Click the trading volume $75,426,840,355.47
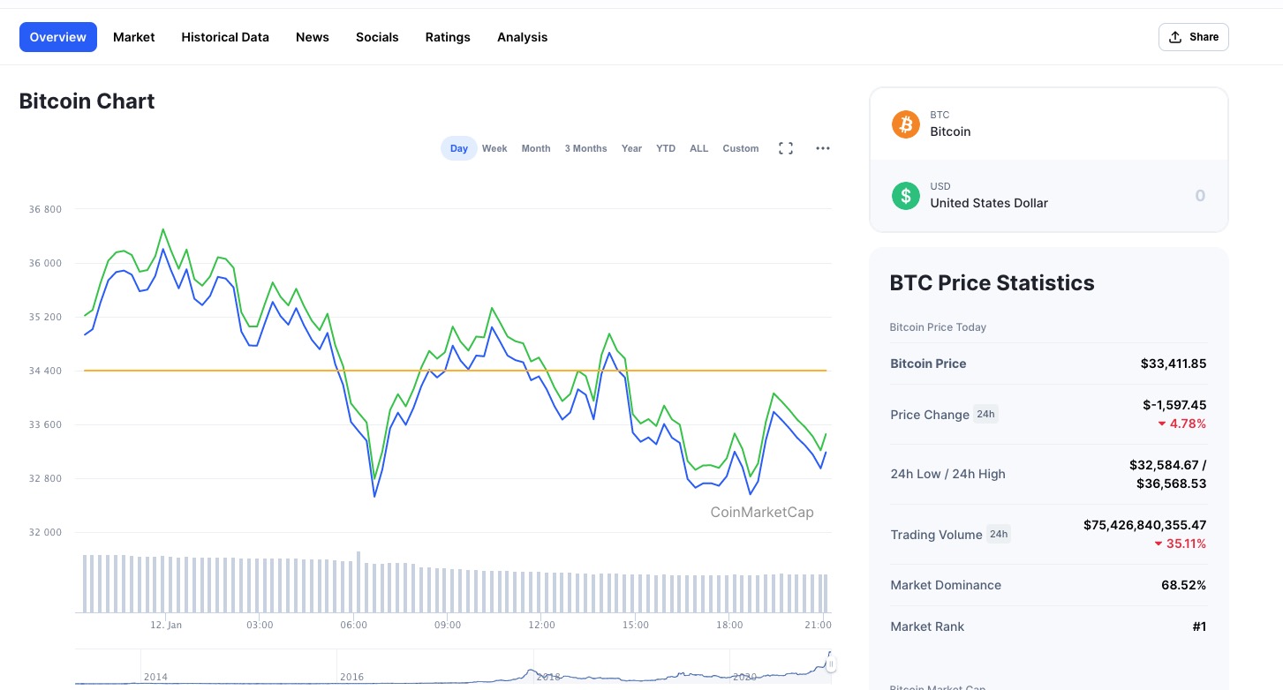The height and width of the screenshot is (690, 1283). (x=1145, y=525)
